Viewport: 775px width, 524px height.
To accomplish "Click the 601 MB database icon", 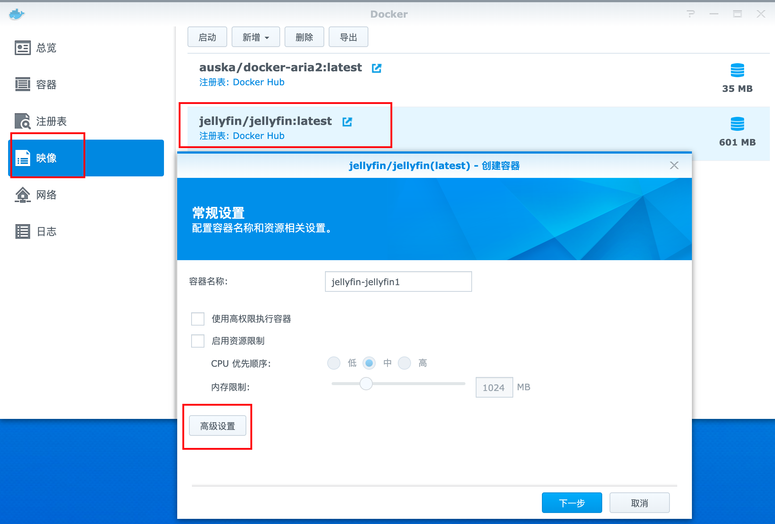I will [x=737, y=124].
